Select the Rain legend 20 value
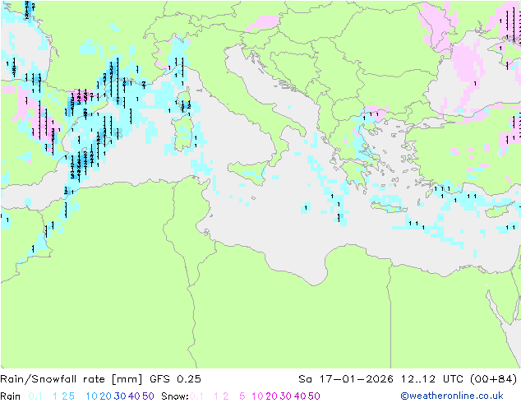Viewport: 521px width, 403px height. pyautogui.click(x=106, y=396)
